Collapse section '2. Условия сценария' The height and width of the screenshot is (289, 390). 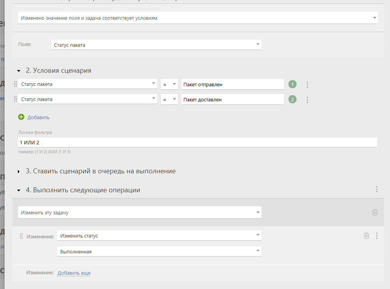pyautogui.click(x=19, y=71)
